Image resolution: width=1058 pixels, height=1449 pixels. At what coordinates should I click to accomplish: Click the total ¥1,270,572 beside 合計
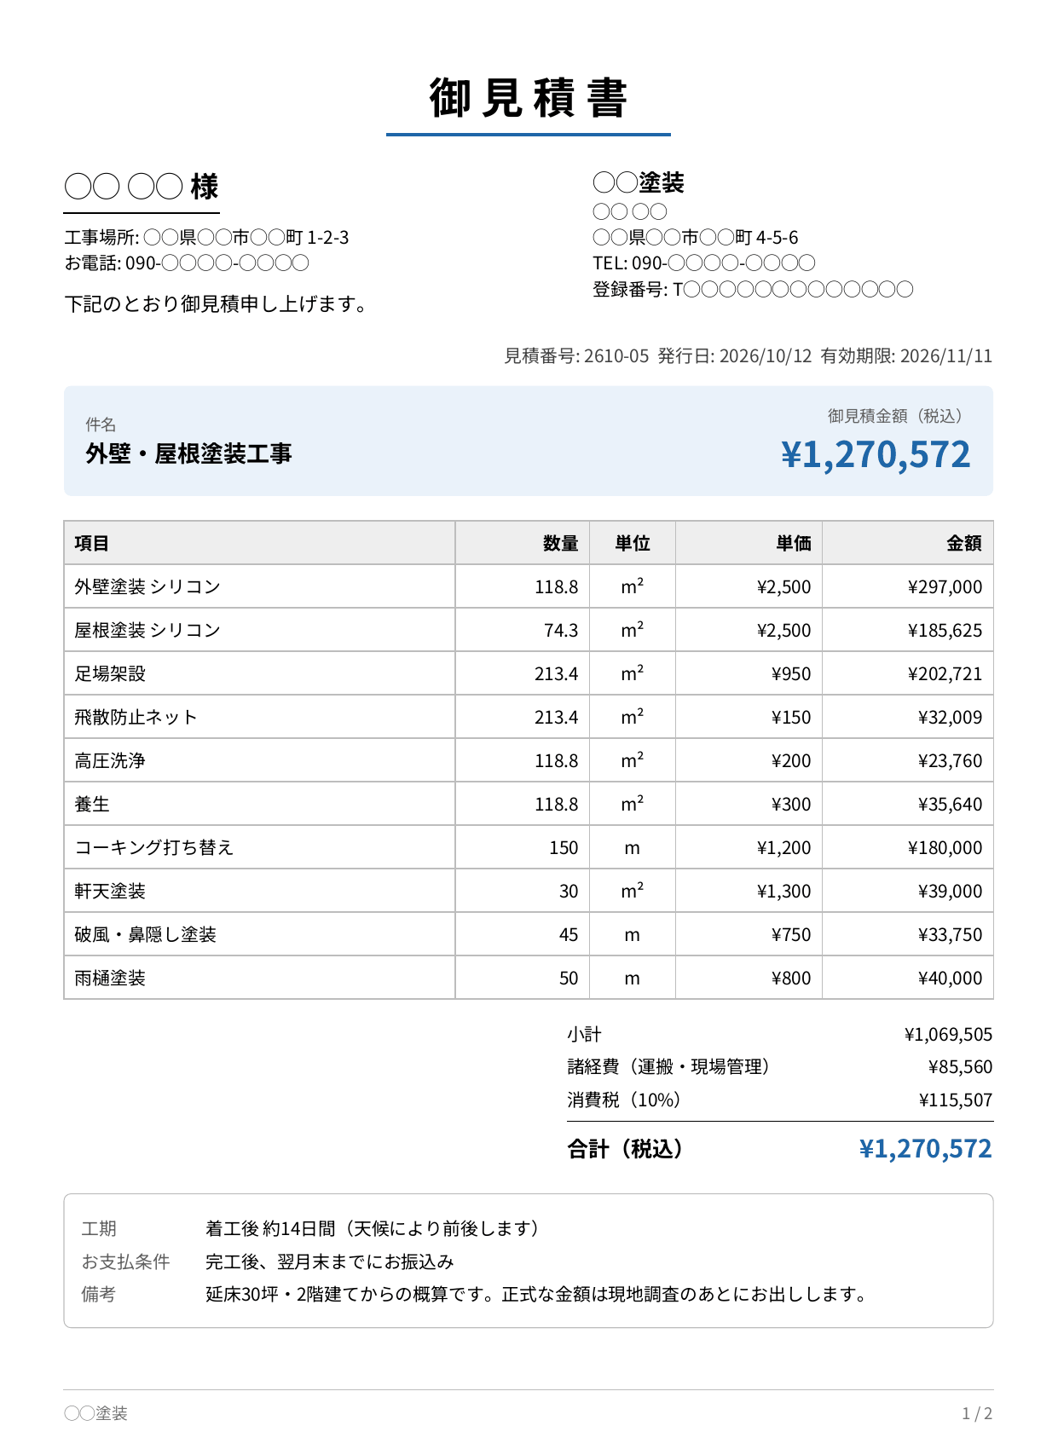(x=925, y=1149)
